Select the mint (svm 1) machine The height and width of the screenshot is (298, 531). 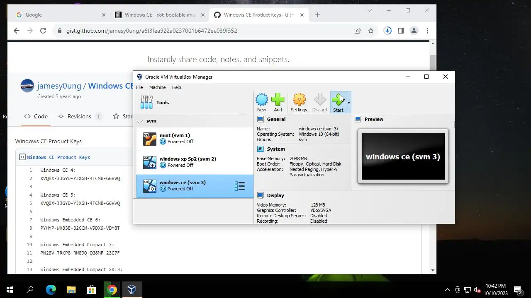coord(195,139)
